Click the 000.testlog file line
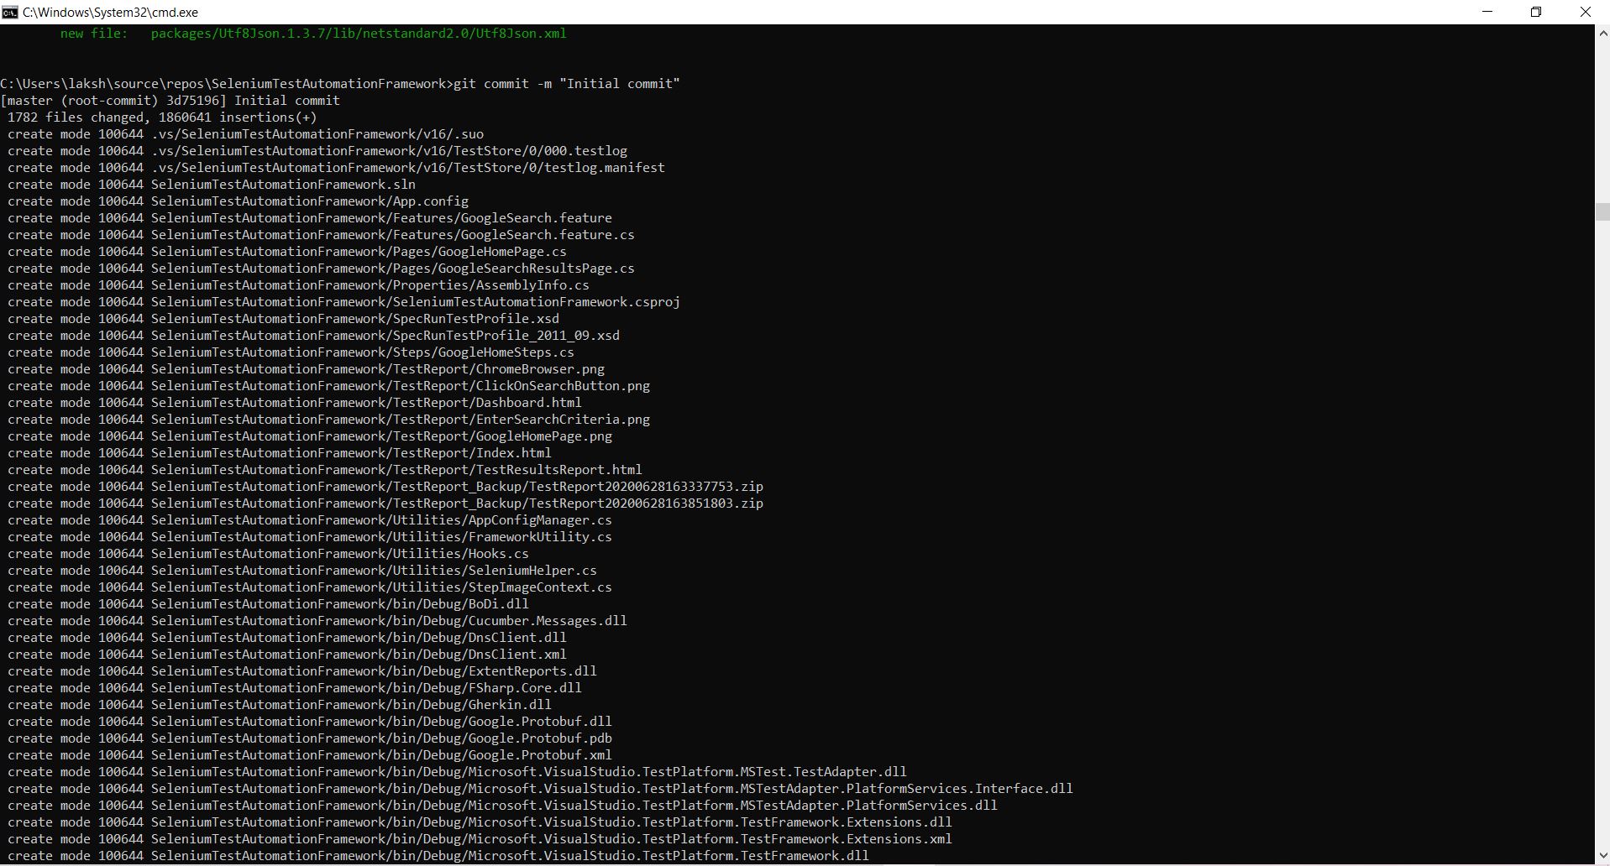This screenshot has width=1610, height=866. [x=317, y=151]
